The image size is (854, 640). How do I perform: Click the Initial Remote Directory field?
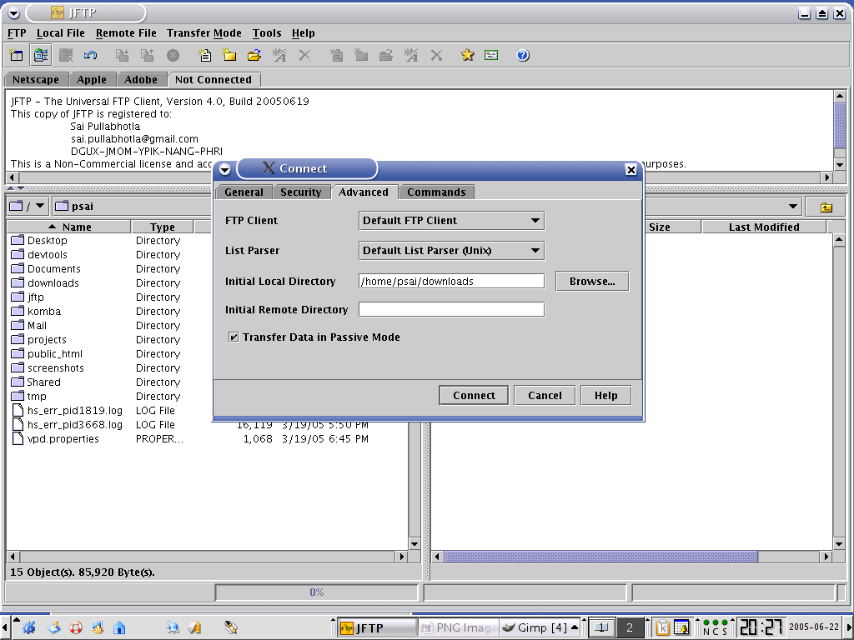coord(451,310)
